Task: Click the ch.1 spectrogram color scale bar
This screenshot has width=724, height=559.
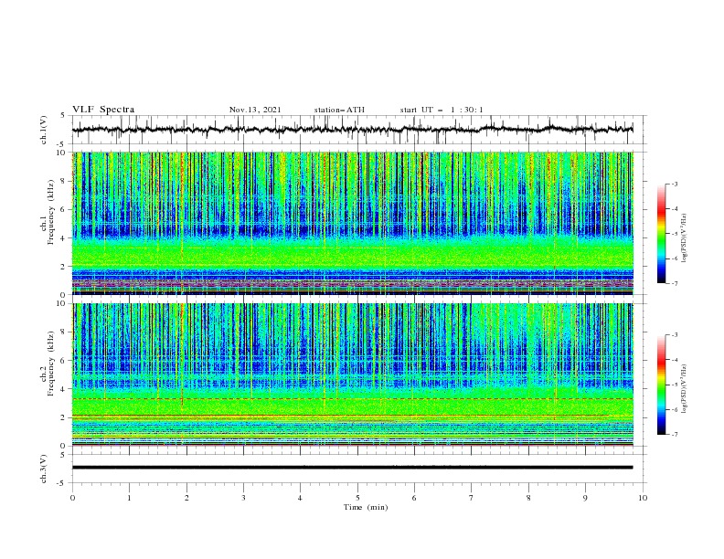Action: pos(661,234)
